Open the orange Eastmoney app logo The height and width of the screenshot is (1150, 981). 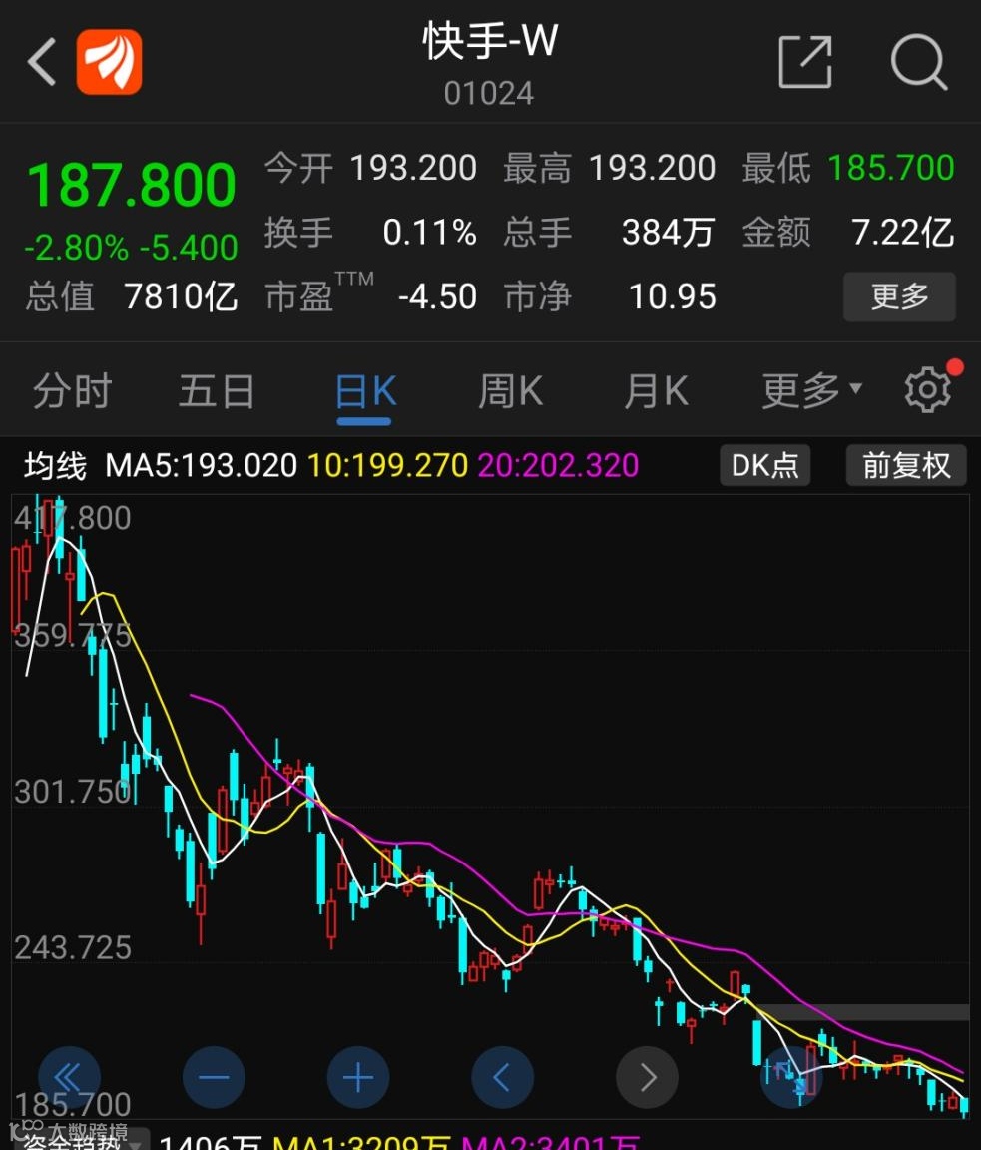pyautogui.click(x=109, y=62)
